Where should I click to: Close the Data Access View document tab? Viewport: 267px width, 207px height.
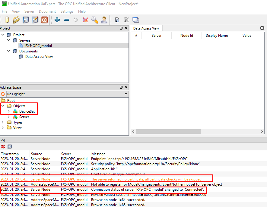262,28
